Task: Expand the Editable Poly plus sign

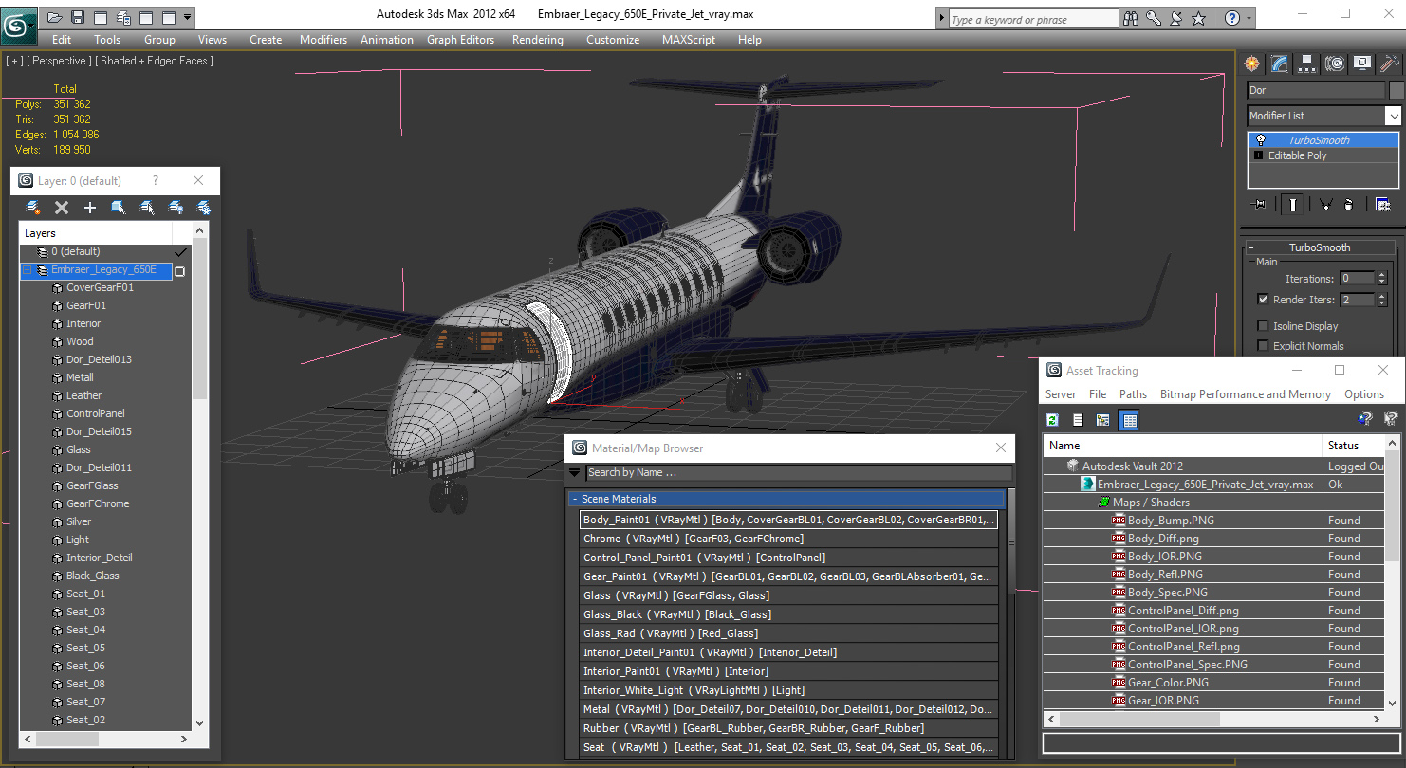Action: tap(1259, 155)
